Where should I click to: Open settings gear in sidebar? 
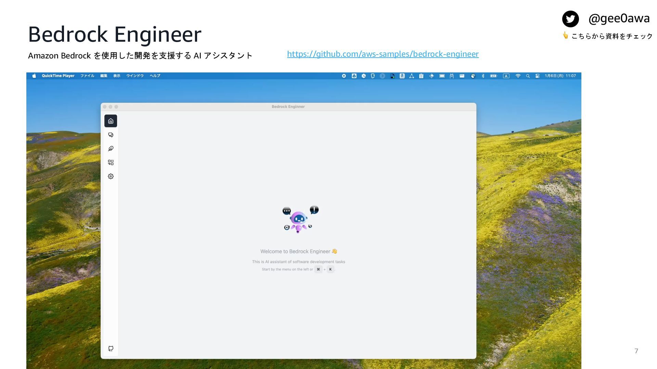click(x=111, y=176)
